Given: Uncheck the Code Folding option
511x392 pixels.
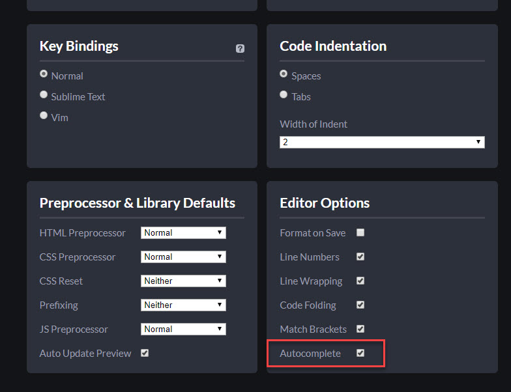Looking at the screenshot, I should pyautogui.click(x=360, y=305).
